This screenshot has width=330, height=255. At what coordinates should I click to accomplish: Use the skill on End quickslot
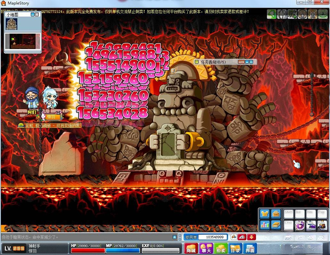[311, 225]
